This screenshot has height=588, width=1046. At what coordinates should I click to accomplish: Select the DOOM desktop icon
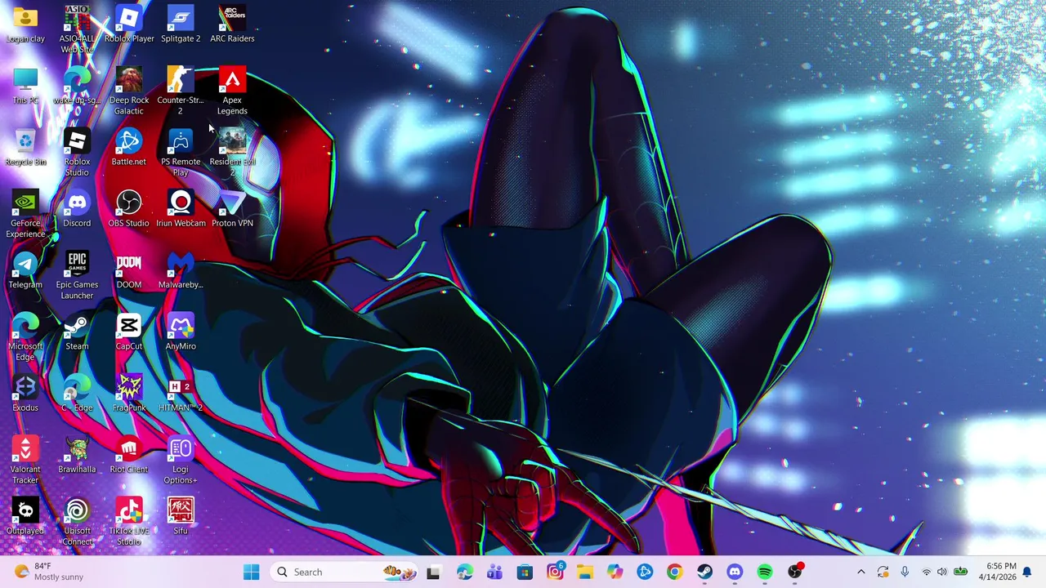(129, 271)
